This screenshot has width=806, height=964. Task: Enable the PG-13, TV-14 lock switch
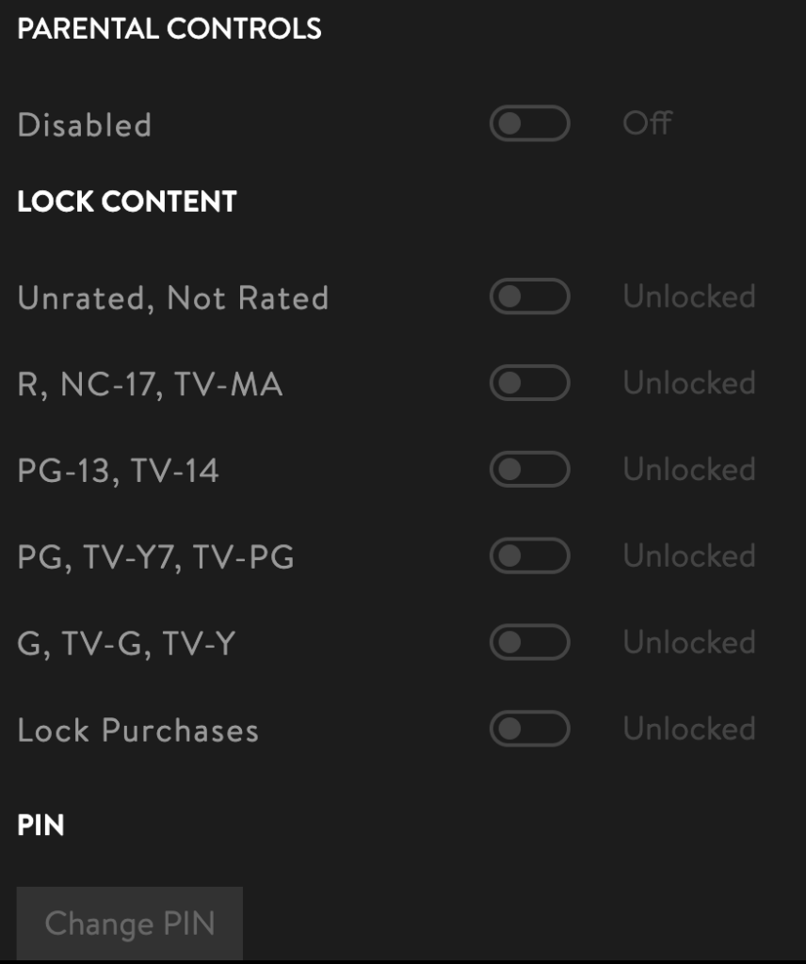[x=529, y=470]
